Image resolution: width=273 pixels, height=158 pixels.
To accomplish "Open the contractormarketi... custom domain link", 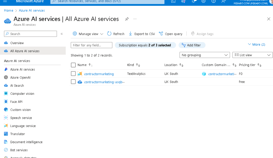I will (x=222, y=74).
